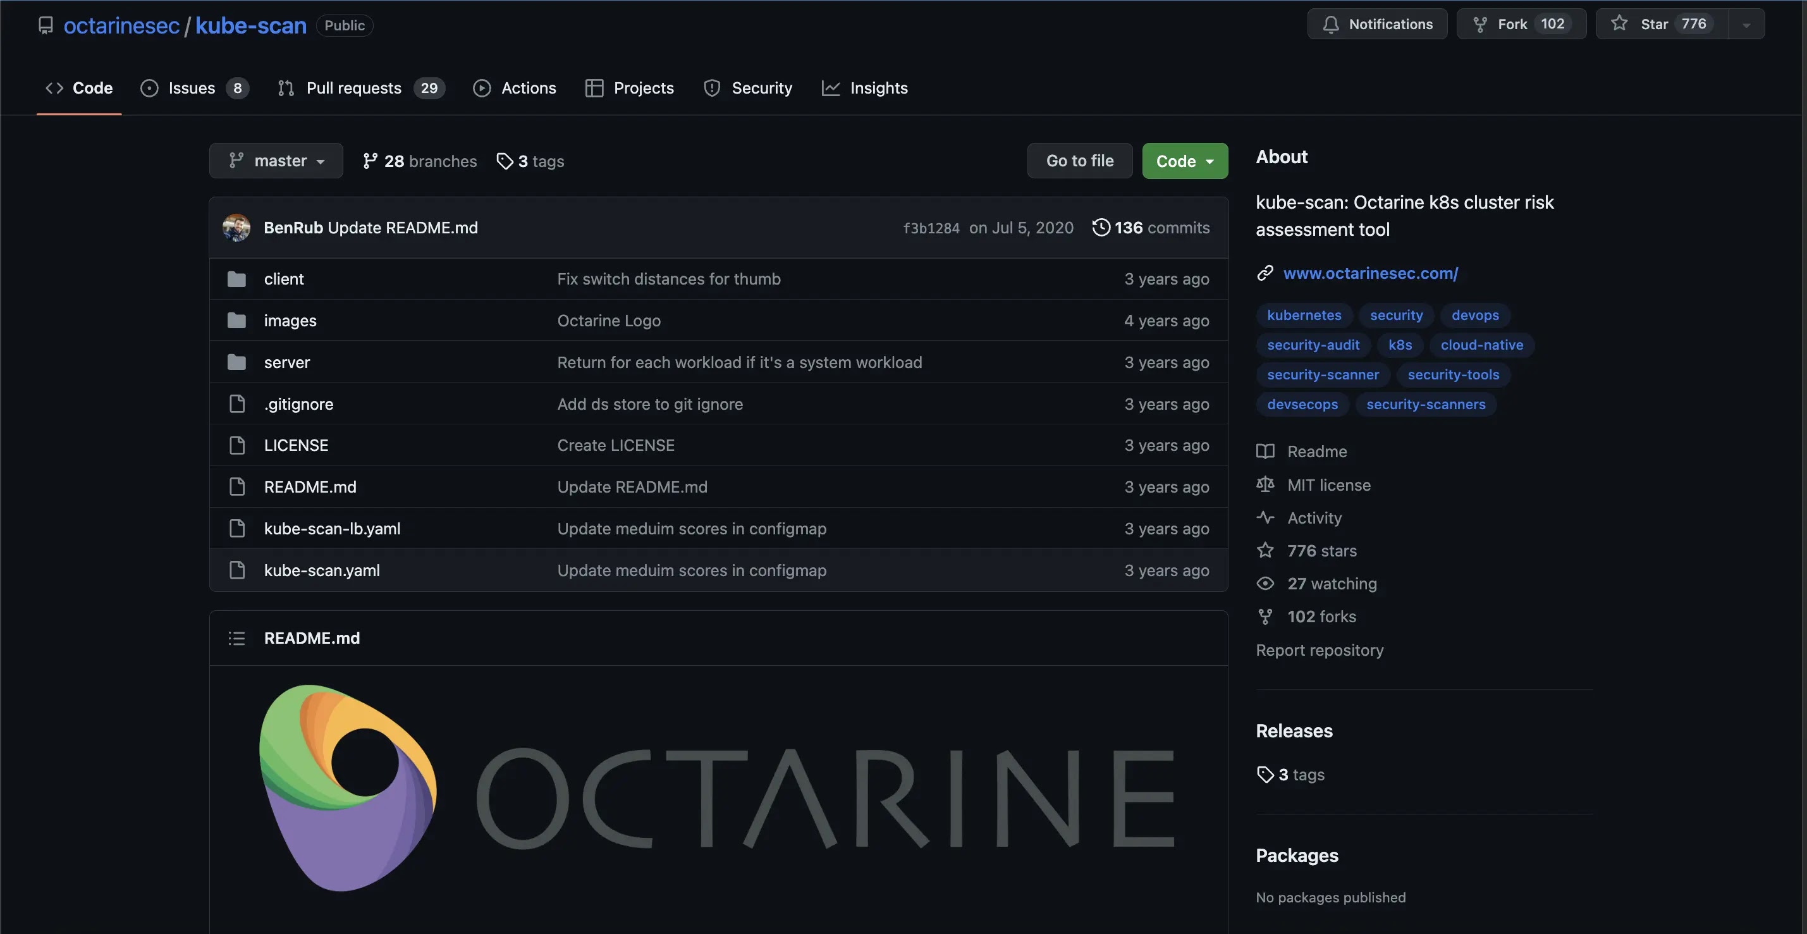Open the client folder
The height and width of the screenshot is (934, 1807).
click(284, 280)
